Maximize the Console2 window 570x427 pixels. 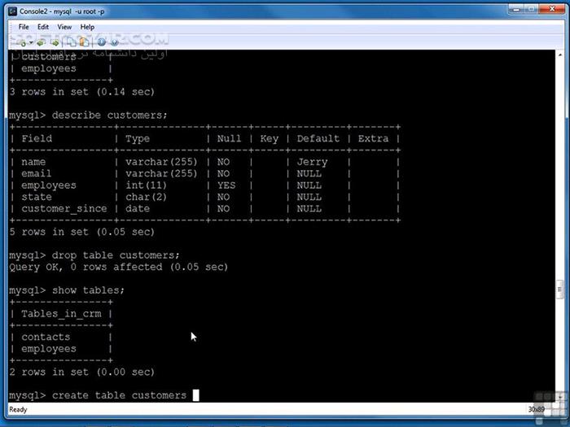531,9
